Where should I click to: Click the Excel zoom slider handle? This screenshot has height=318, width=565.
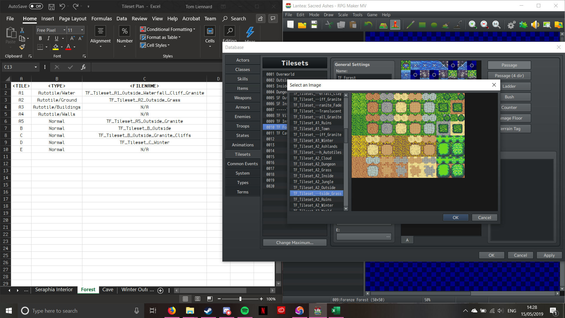[240, 299]
